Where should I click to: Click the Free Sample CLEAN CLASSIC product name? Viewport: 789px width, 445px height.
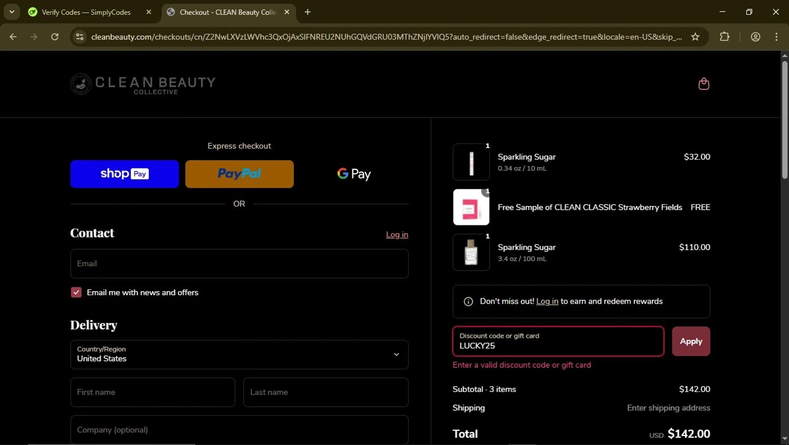[590, 208]
